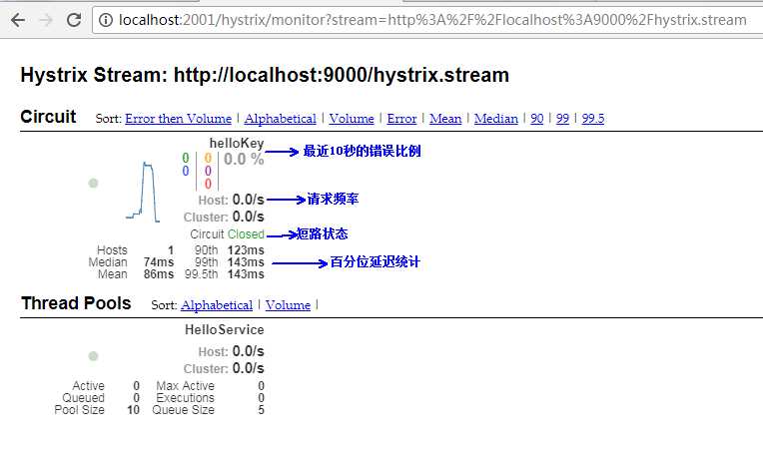The height and width of the screenshot is (449, 763).
Task: Click the Hystrix Stream page heading
Action: (265, 75)
